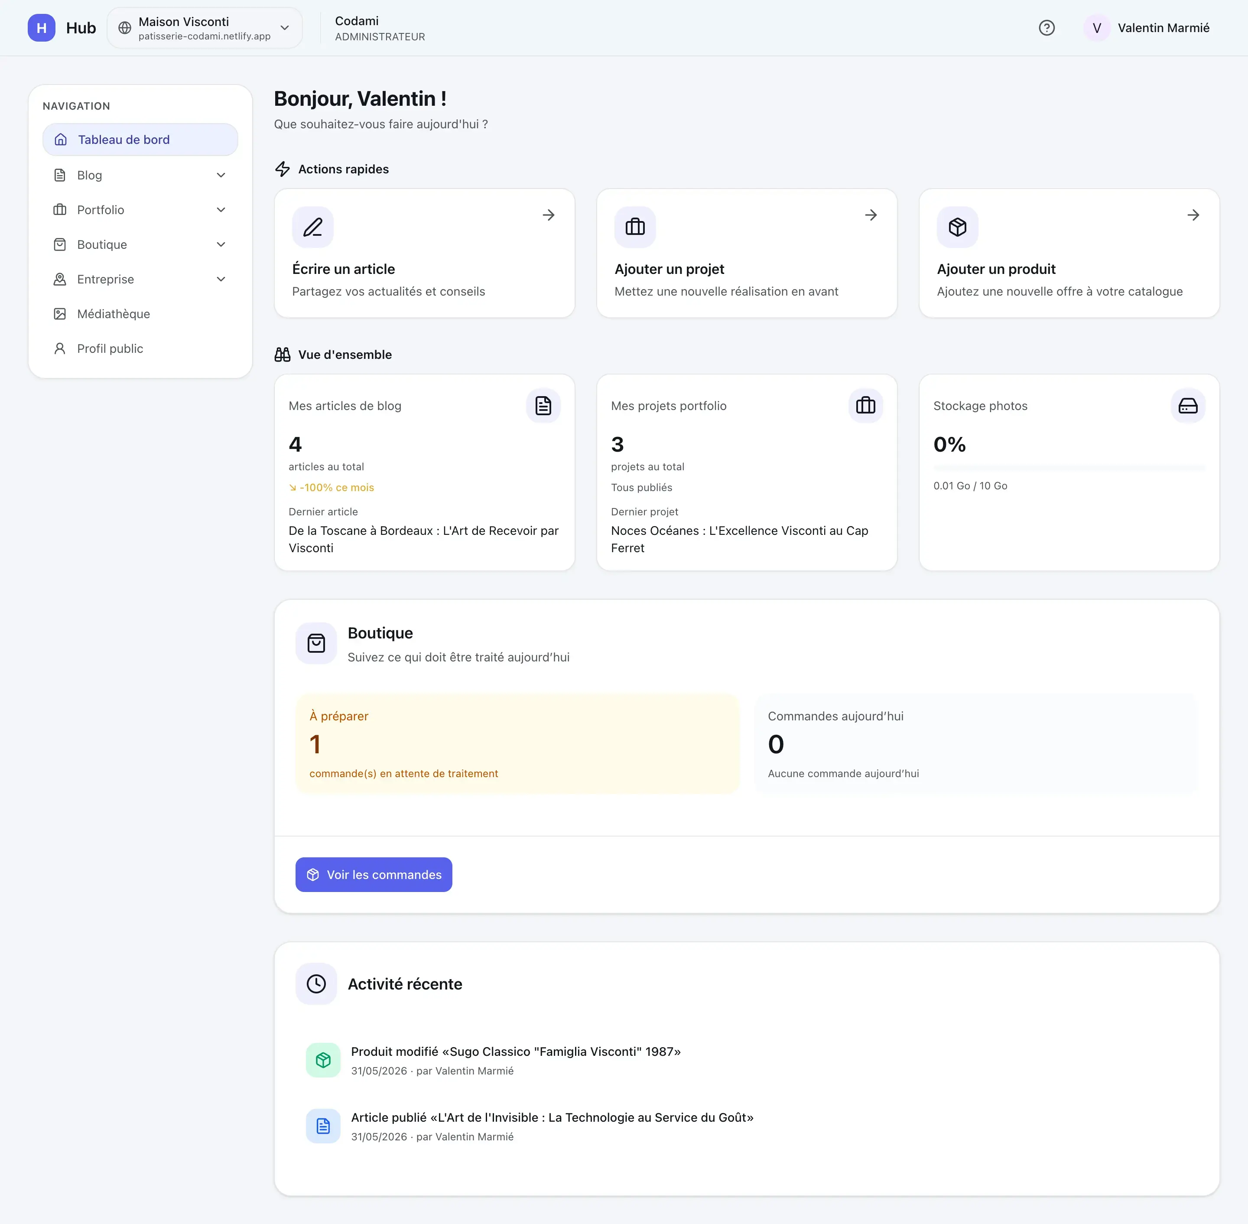1248x1224 pixels.
Task: Open the help question mark icon
Action: (1046, 28)
